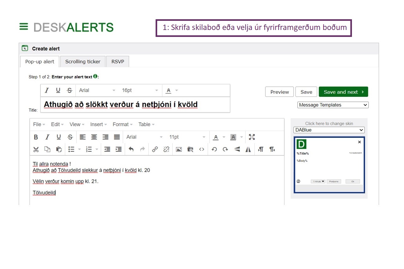Screen dimensions: 404x269
Task: Align body text right
Action: [x=105, y=137]
